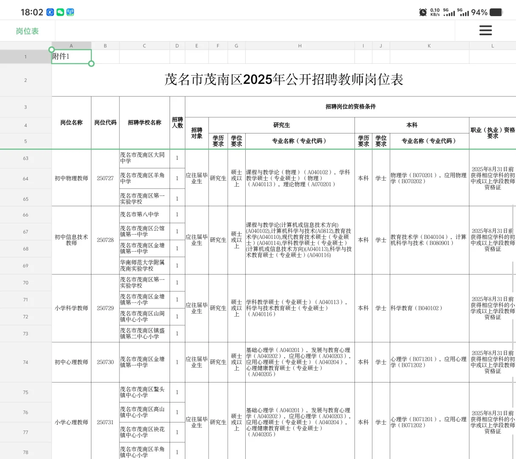Select column header K

pyautogui.click(x=429, y=45)
